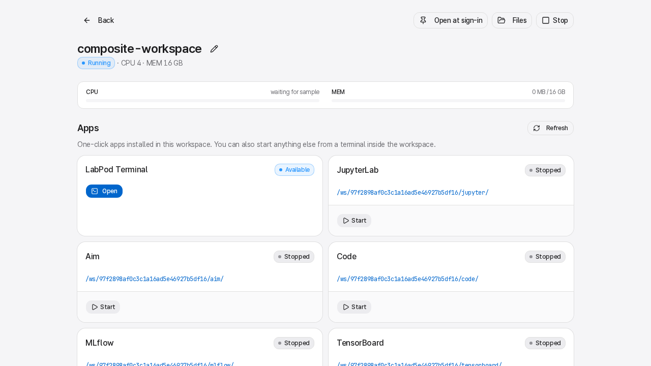
Task: Click the 'CPU 4 · MEM 16 GB' spec text
Action: click(152, 63)
